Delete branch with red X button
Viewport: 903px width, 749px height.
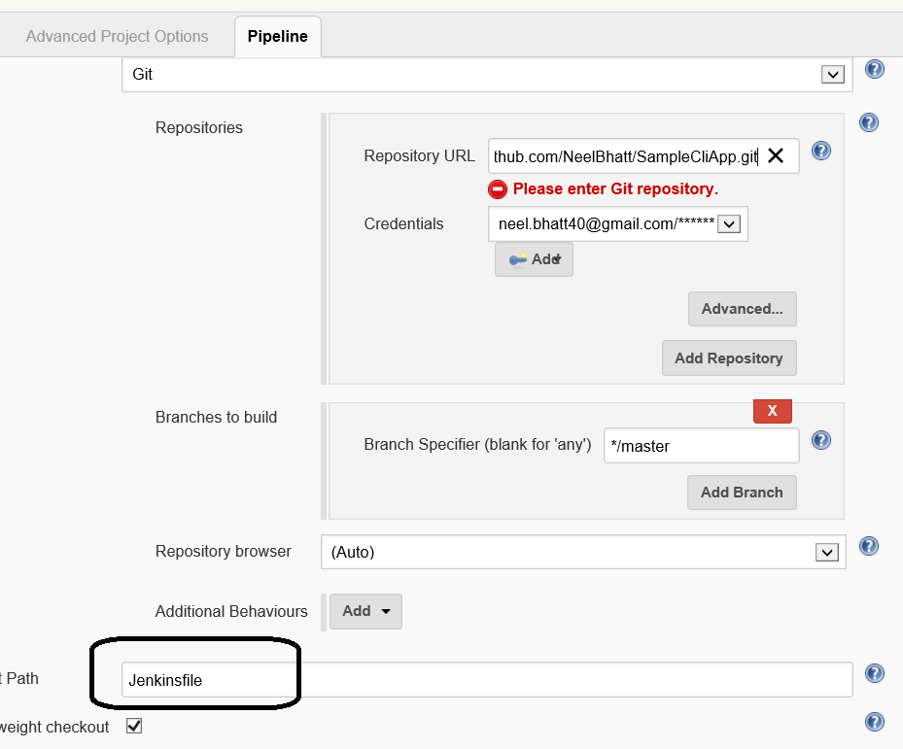click(x=772, y=411)
